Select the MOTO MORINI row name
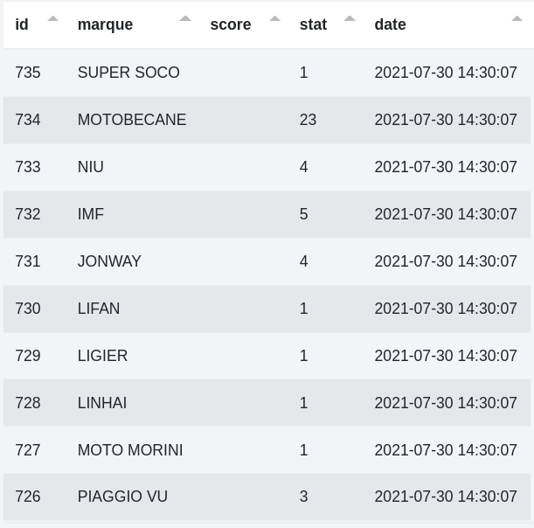 pos(130,450)
